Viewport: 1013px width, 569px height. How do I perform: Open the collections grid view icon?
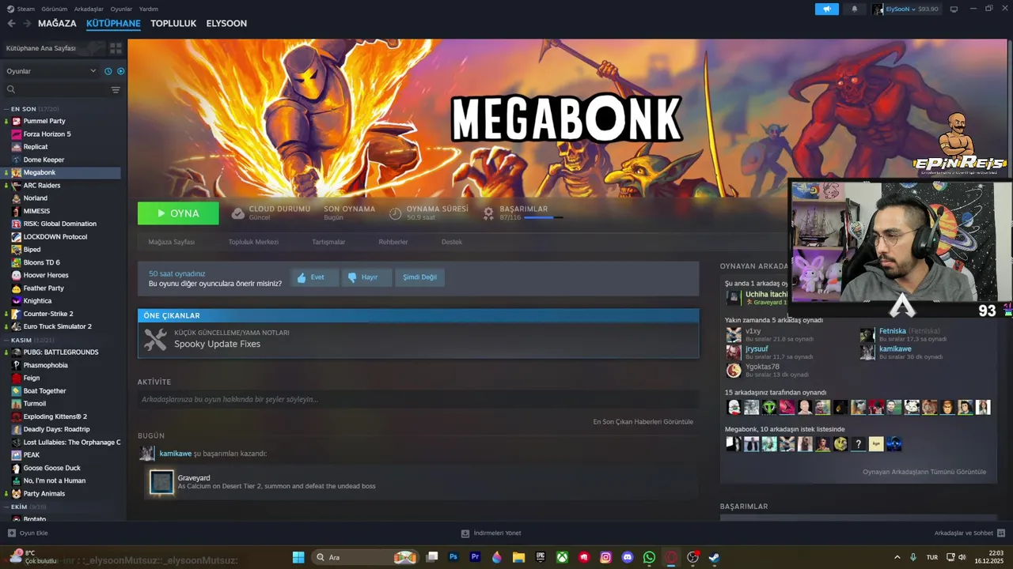click(116, 48)
